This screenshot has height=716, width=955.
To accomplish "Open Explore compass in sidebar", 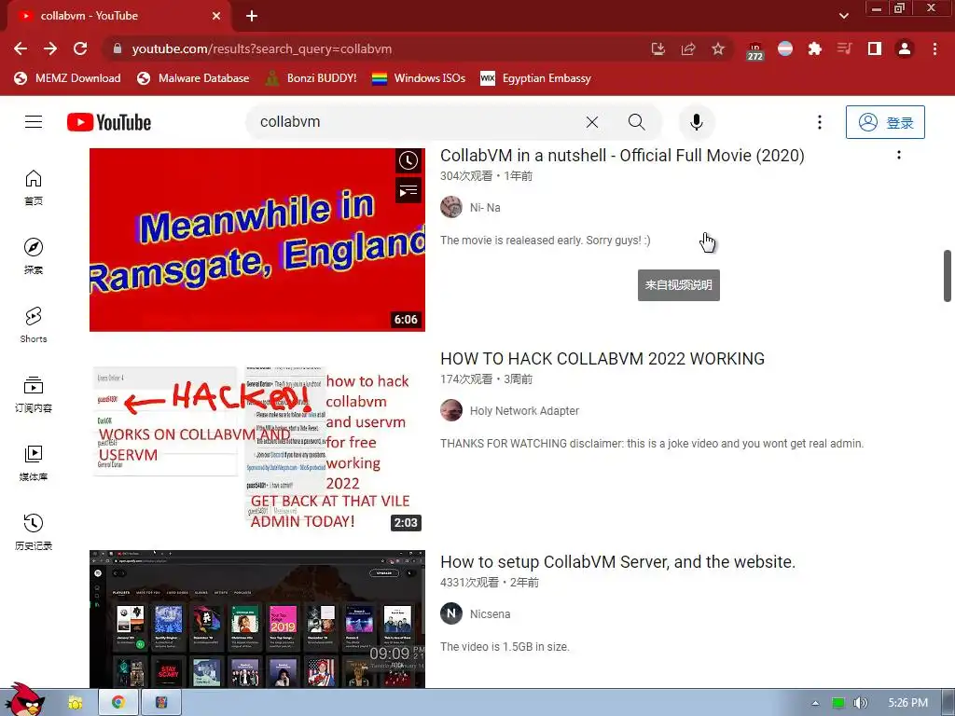I will [34, 255].
